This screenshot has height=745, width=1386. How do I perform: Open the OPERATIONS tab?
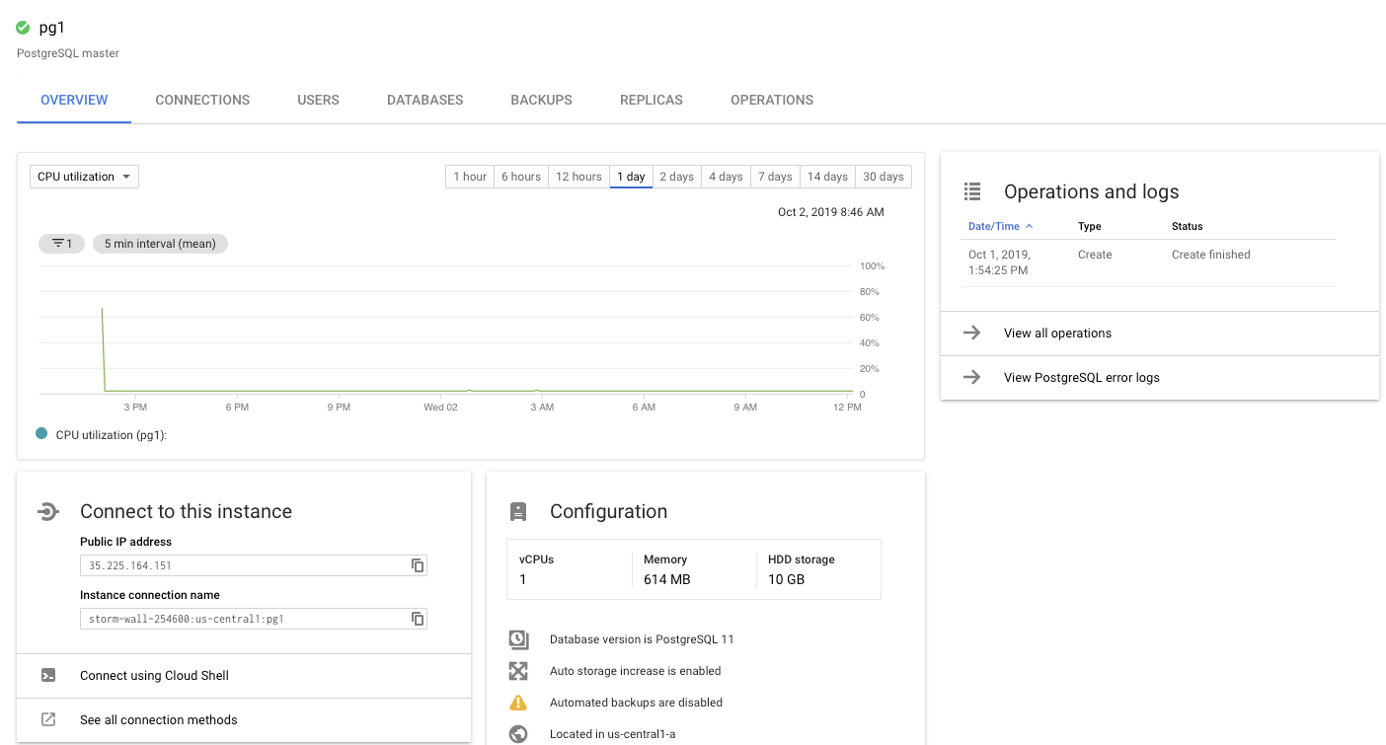coord(772,100)
